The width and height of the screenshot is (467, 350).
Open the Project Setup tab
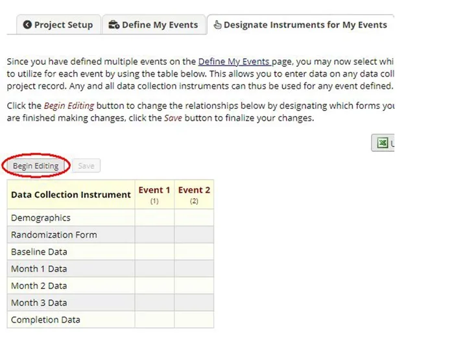coord(58,25)
